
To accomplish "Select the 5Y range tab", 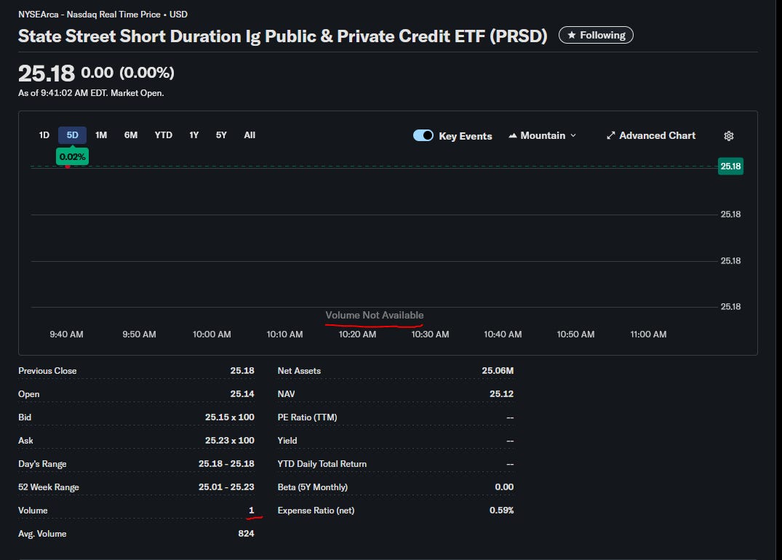I will [221, 135].
